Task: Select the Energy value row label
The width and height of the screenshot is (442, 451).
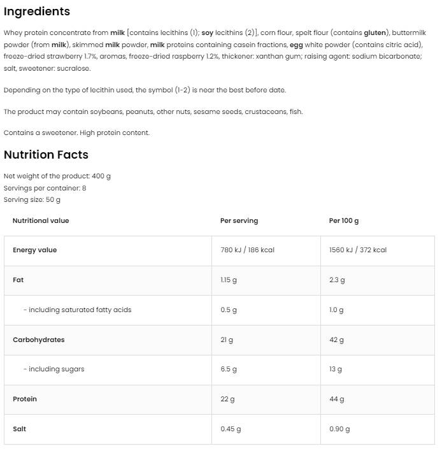Action: (x=34, y=250)
